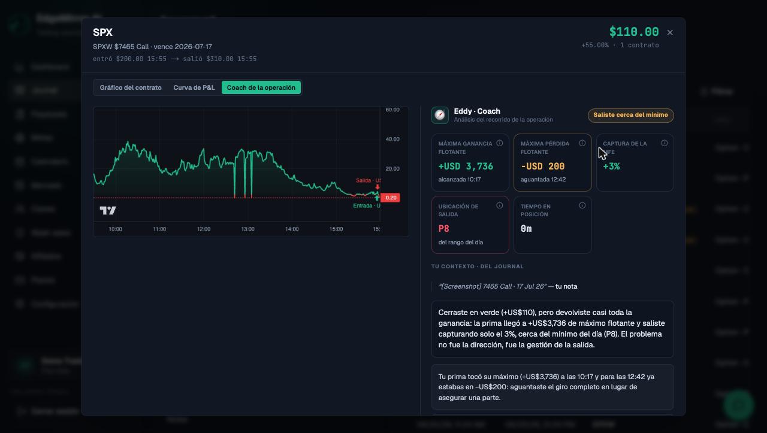This screenshot has height=433, width=767.
Task: Click the +3% capture value
Action: click(611, 166)
